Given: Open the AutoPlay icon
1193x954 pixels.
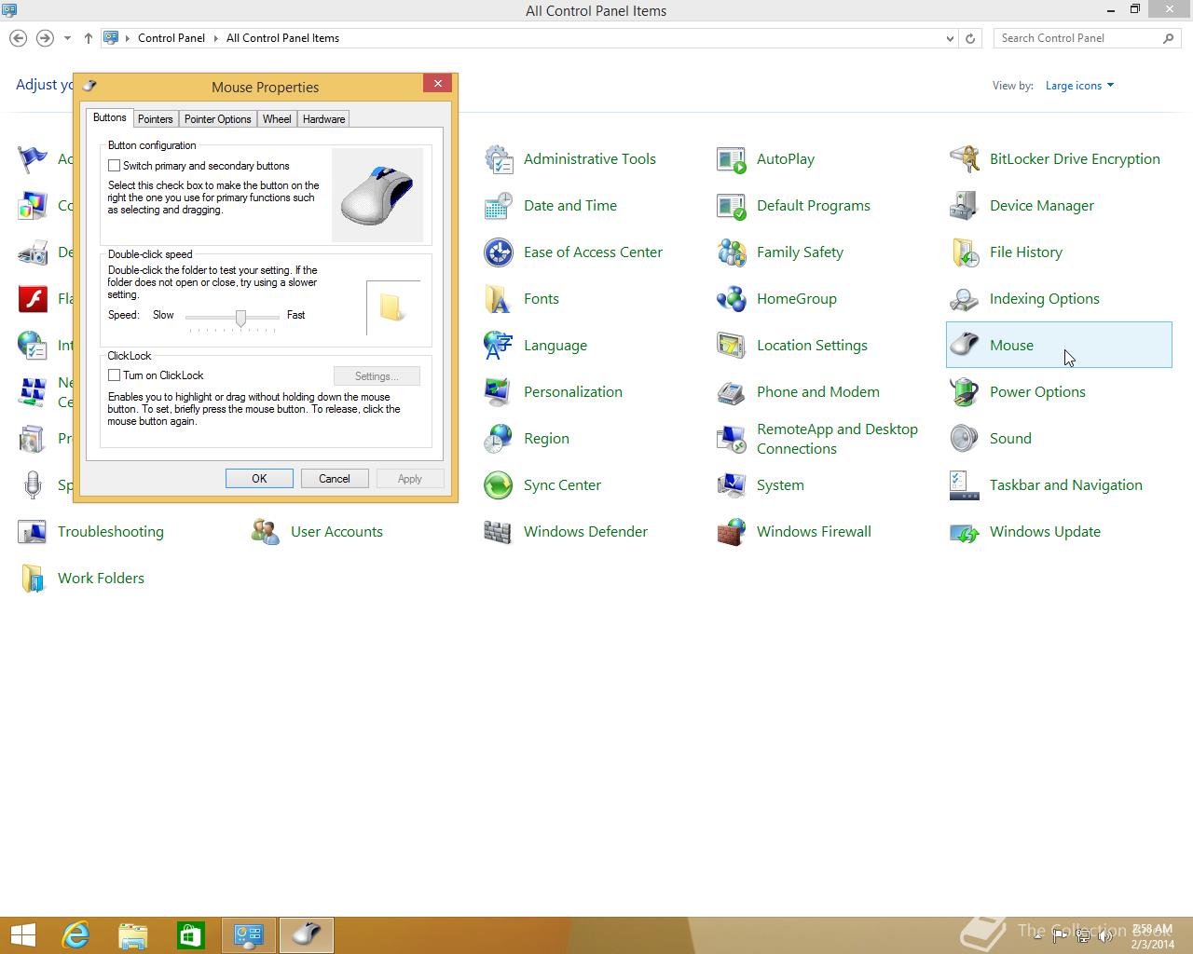Looking at the screenshot, I should click(x=732, y=159).
